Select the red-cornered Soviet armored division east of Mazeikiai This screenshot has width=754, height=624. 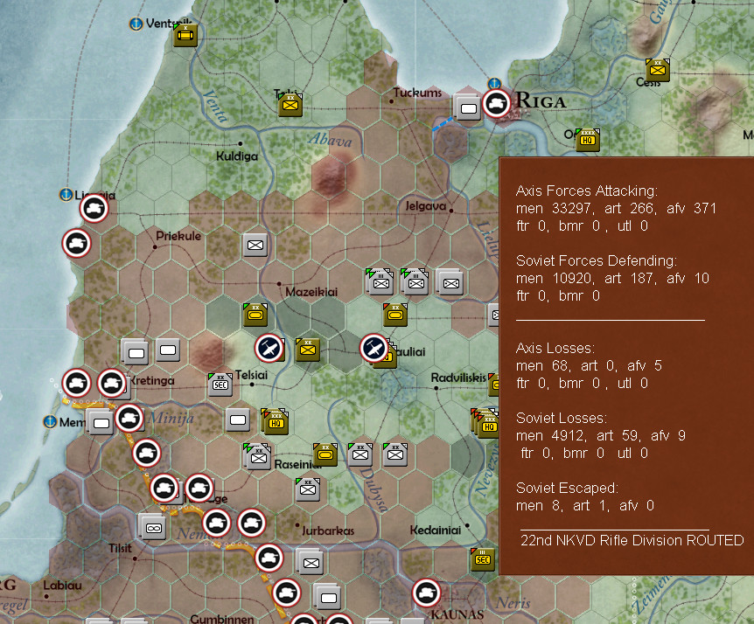(x=395, y=315)
